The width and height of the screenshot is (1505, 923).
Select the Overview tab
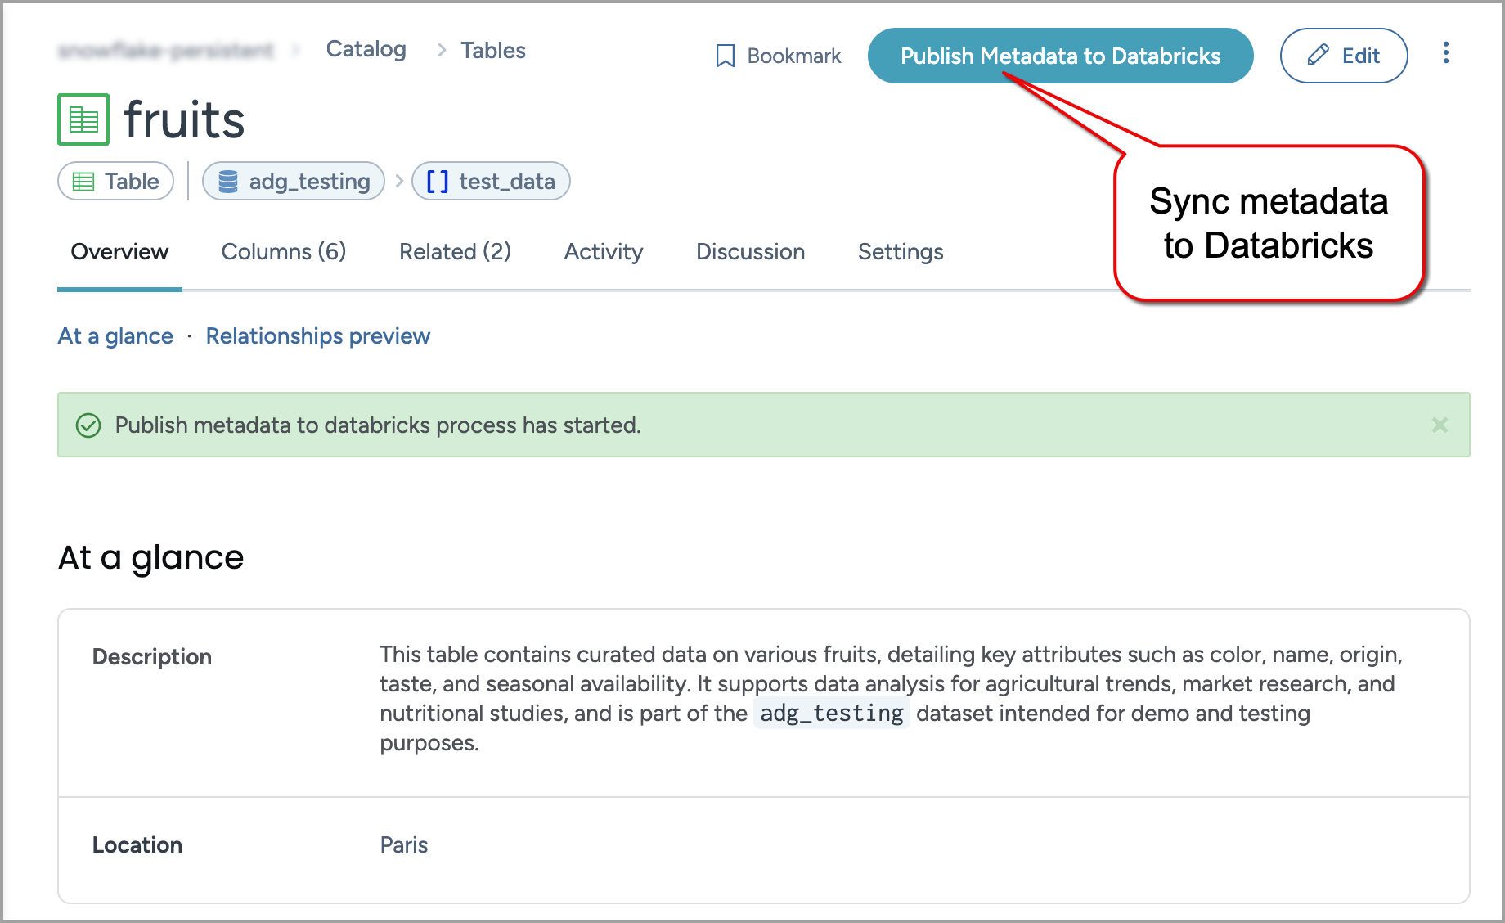119,252
